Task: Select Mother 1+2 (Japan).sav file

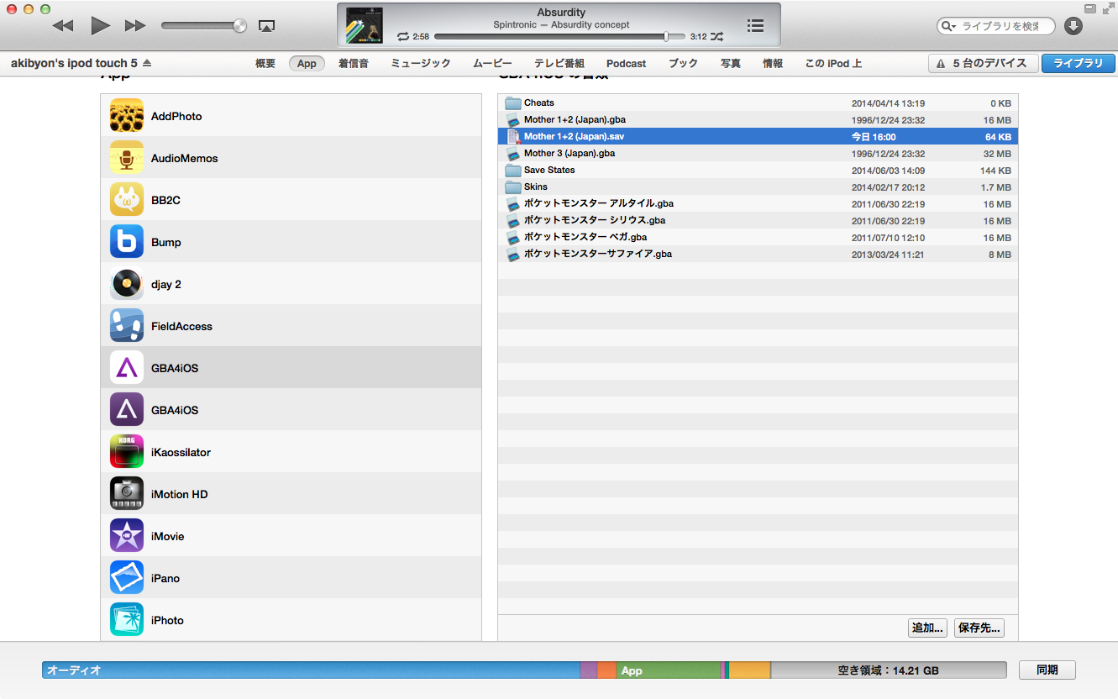Action: (x=758, y=136)
